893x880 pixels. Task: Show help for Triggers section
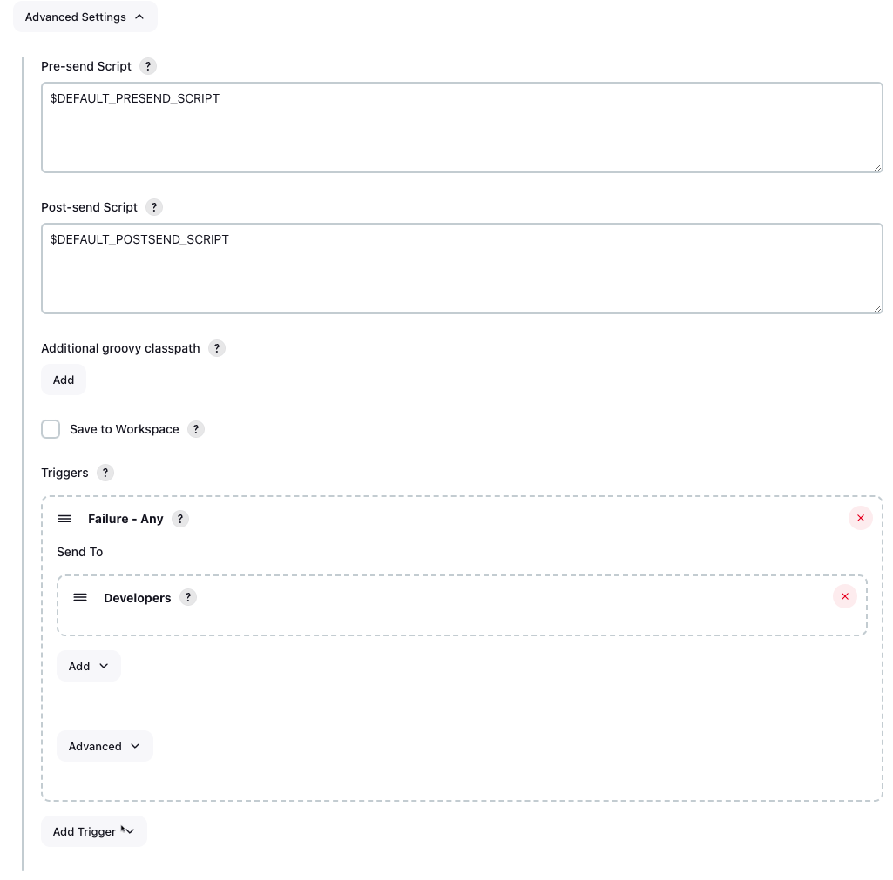click(x=105, y=474)
